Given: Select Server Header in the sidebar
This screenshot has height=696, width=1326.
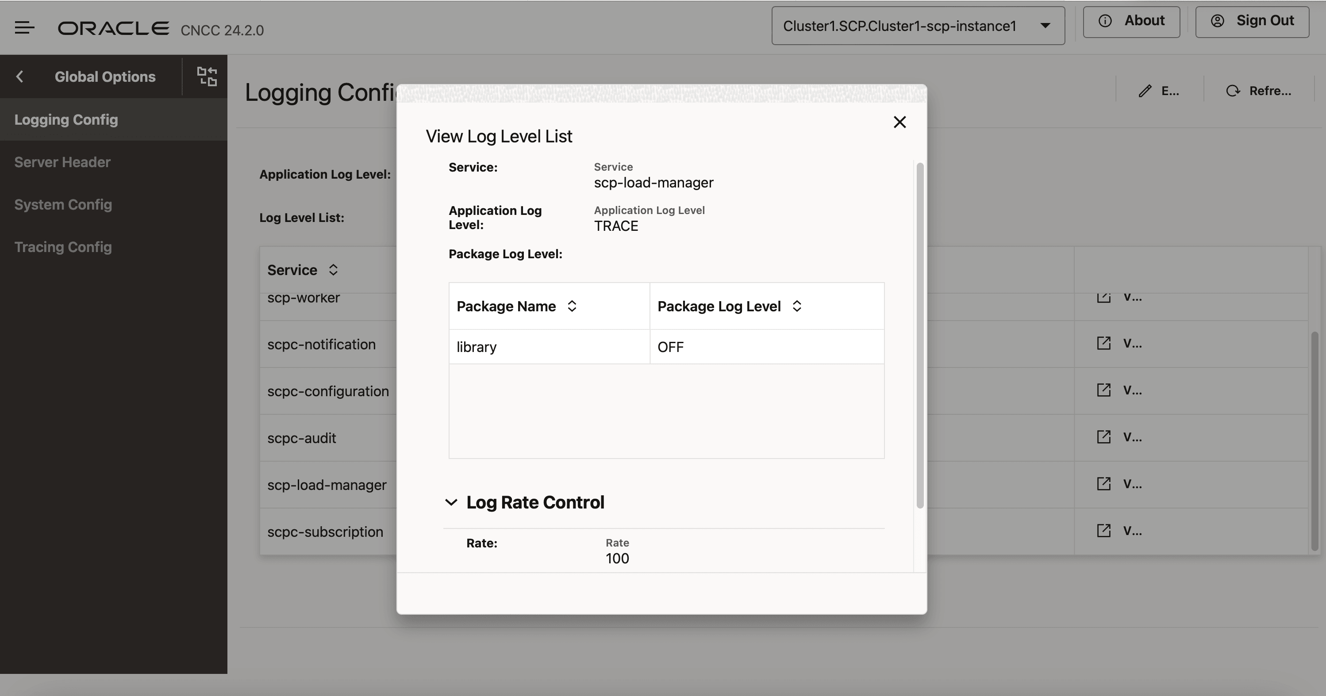Looking at the screenshot, I should (62, 162).
